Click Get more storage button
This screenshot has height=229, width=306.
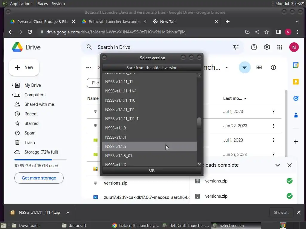(39, 178)
